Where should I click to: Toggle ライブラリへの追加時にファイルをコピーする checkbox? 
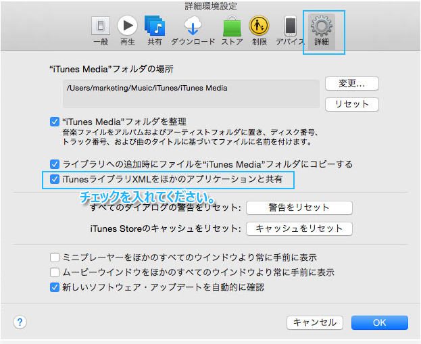[x=55, y=164]
